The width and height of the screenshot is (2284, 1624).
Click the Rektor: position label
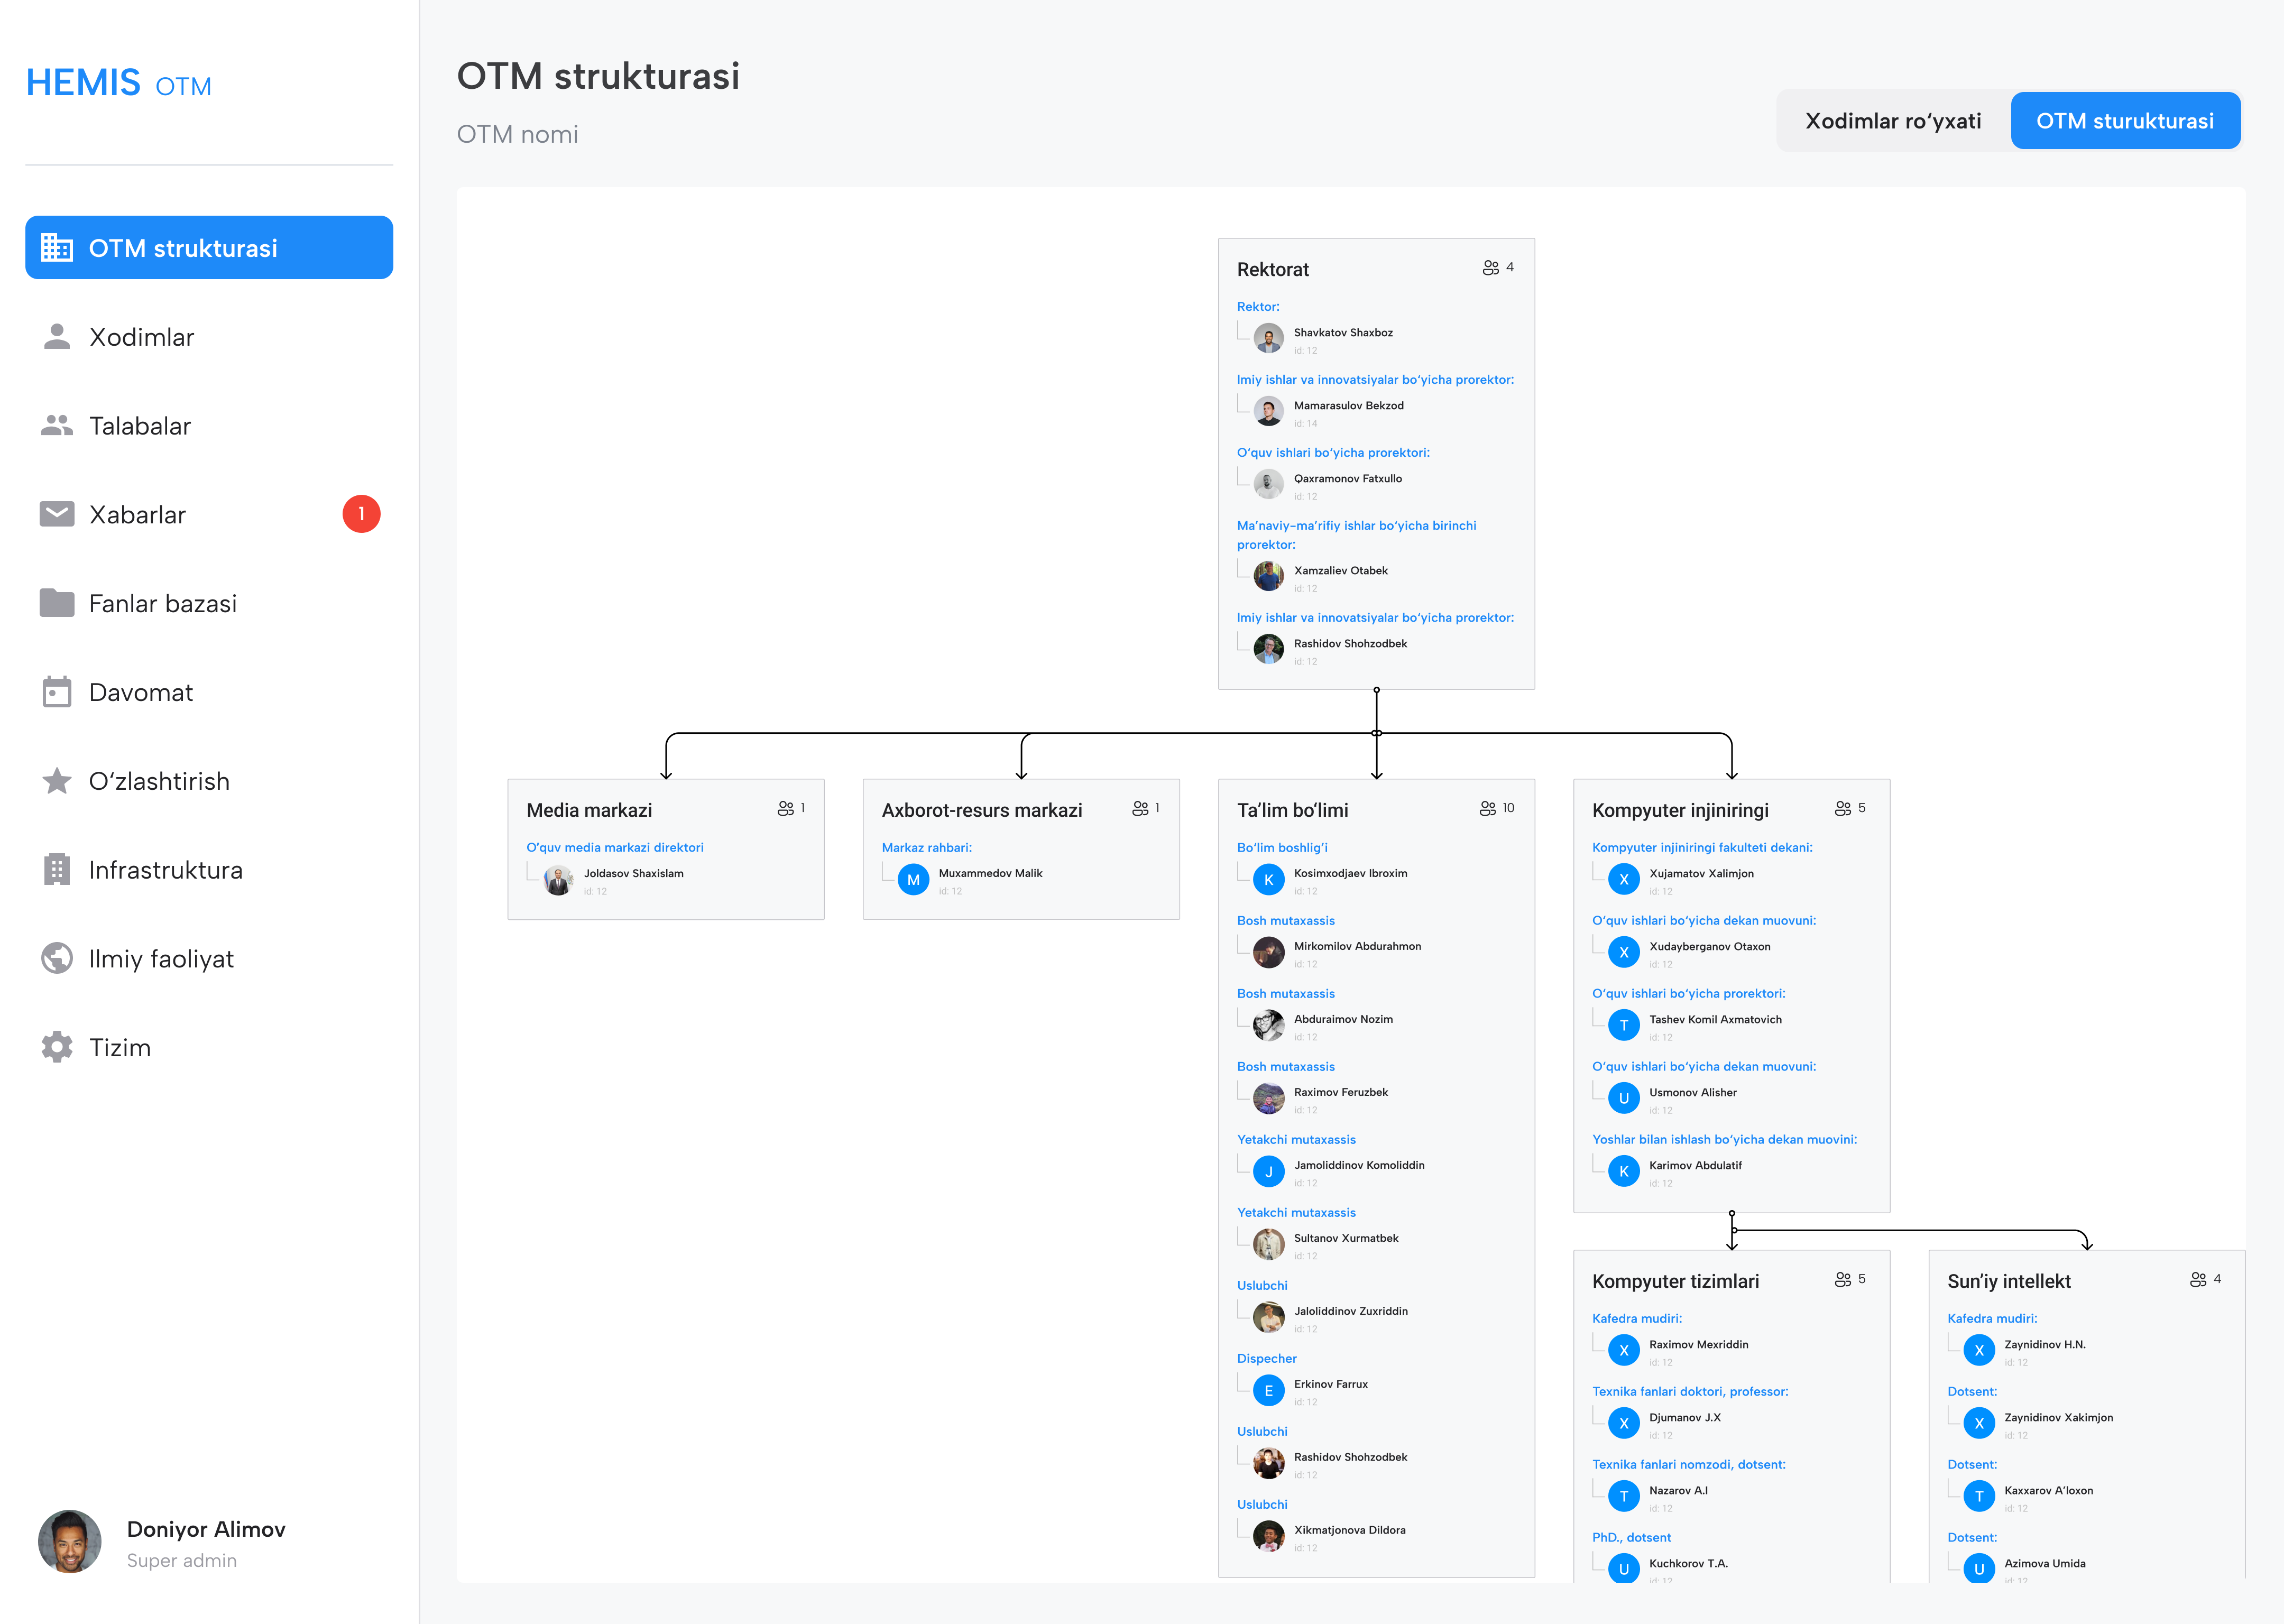click(x=1258, y=306)
